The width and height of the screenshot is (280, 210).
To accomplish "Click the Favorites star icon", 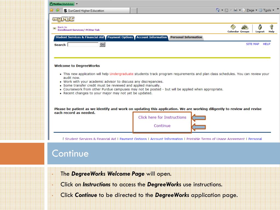I will pos(52,10).
